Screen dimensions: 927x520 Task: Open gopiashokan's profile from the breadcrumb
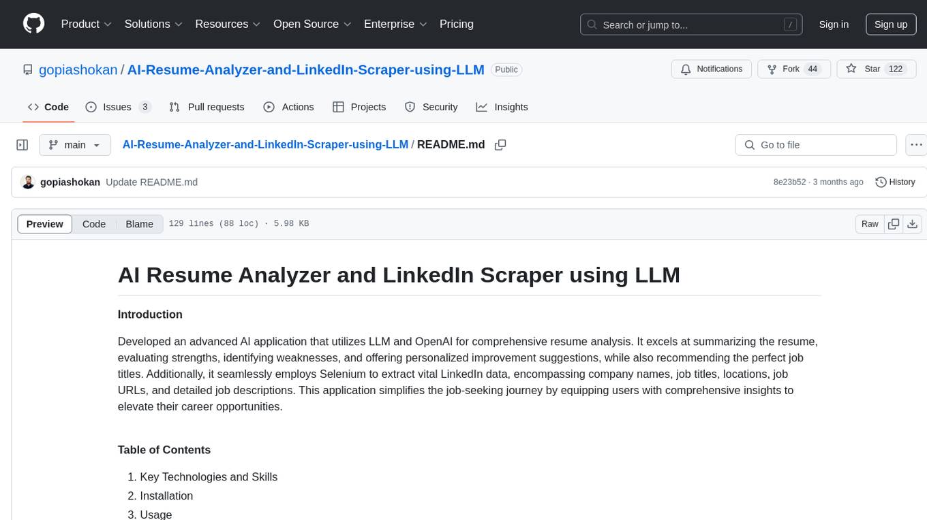[x=78, y=69]
